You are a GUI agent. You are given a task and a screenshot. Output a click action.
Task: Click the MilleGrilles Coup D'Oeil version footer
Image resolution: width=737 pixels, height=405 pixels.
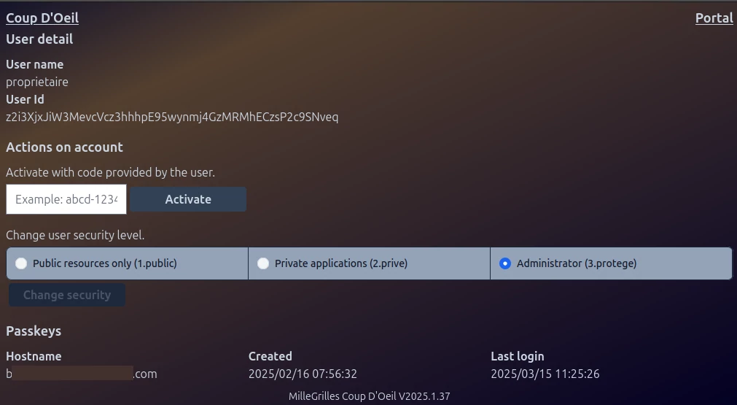(369, 396)
